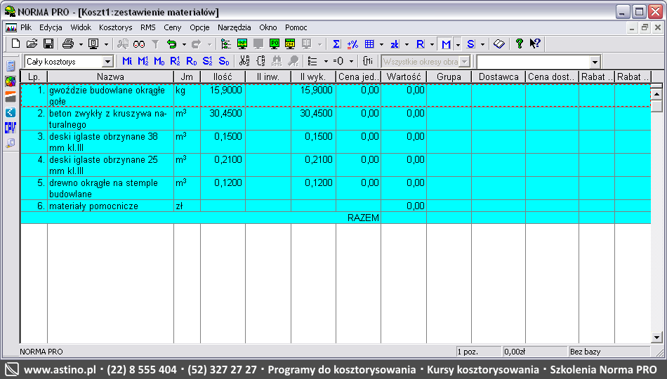The width and height of the screenshot is (667, 379).
Task: Click the Nazwa column header
Action: tap(111, 77)
